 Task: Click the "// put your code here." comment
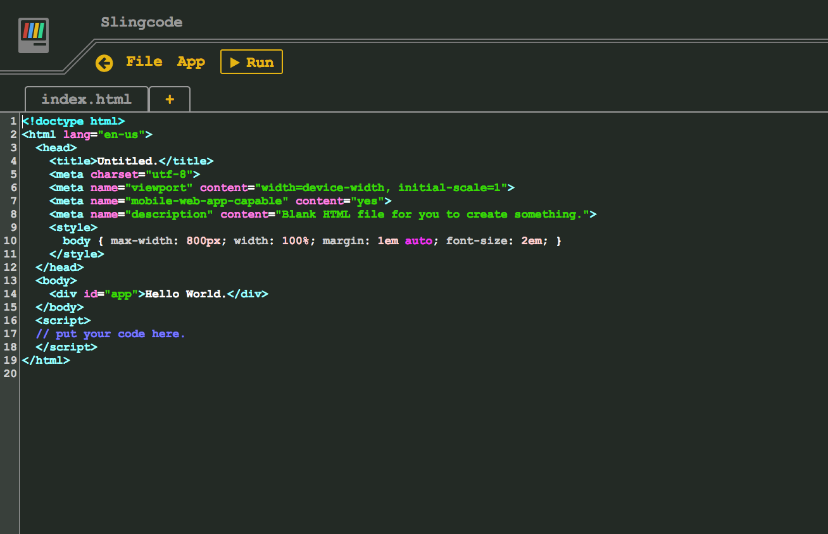[x=111, y=333]
